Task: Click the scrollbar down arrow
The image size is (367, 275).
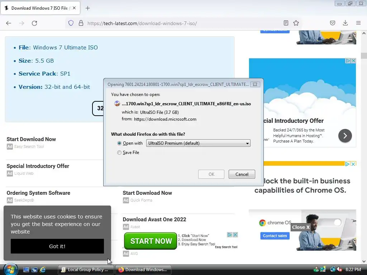Action: [364, 261]
